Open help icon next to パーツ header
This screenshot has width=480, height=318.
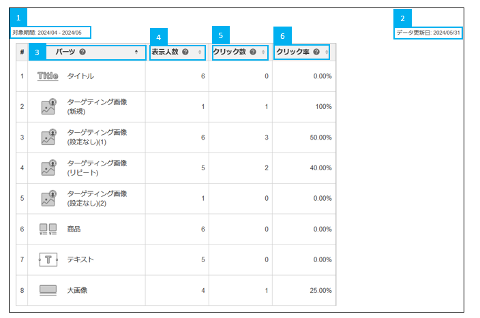pyautogui.click(x=82, y=52)
